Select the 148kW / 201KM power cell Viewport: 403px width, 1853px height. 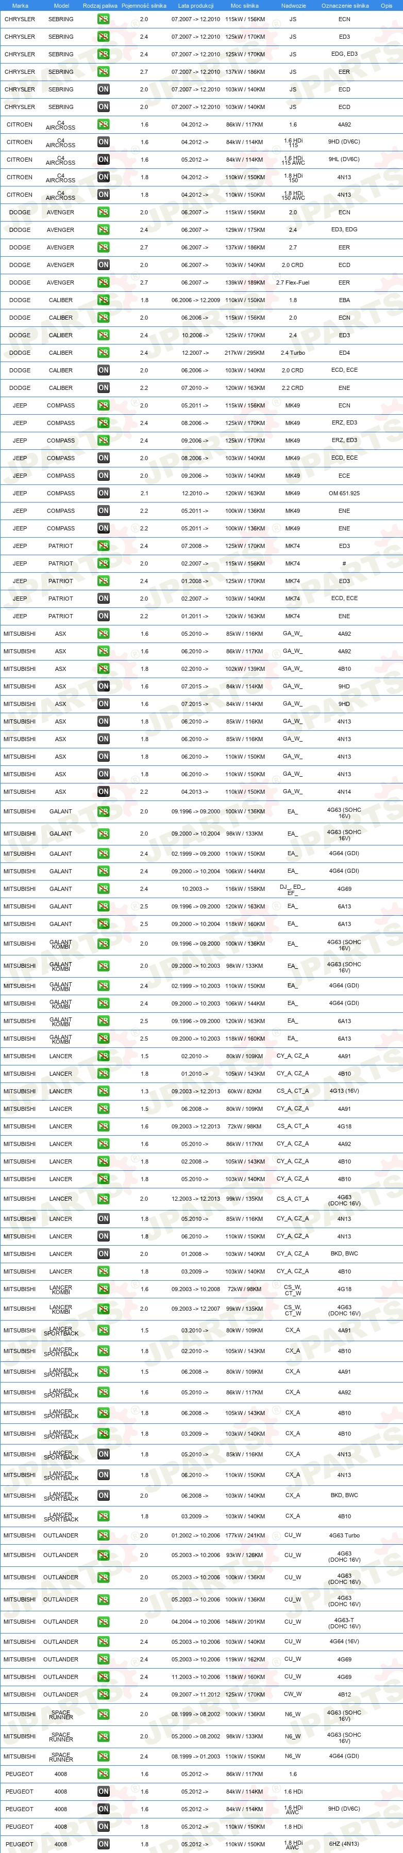pyautogui.click(x=244, y=1622)
